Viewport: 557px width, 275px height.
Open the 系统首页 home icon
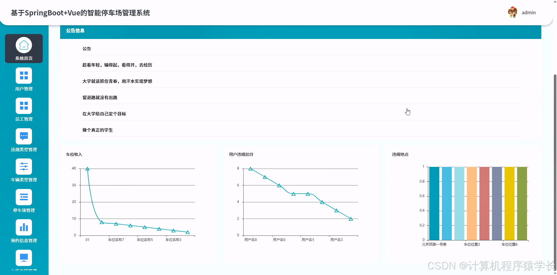24,45
